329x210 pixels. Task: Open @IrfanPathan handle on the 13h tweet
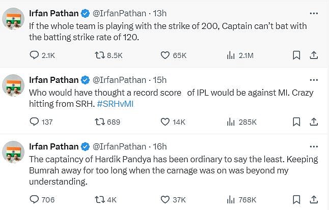tap(119, 13)
